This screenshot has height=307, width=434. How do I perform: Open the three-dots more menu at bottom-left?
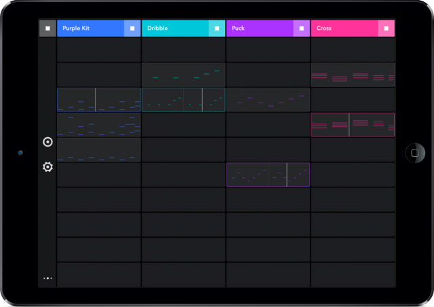[47, 278]
